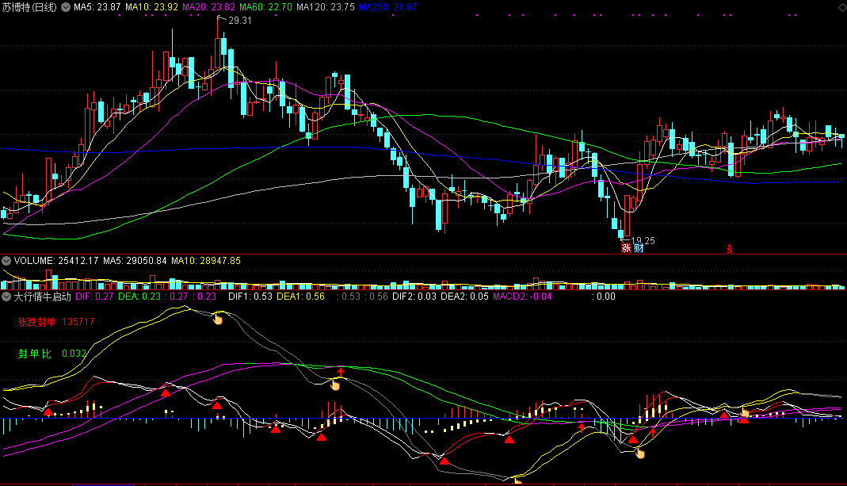Open the 大行情牛启动 indicator dropdown chevron
This screenshot has height=486, width=847.
coord(6,297)
